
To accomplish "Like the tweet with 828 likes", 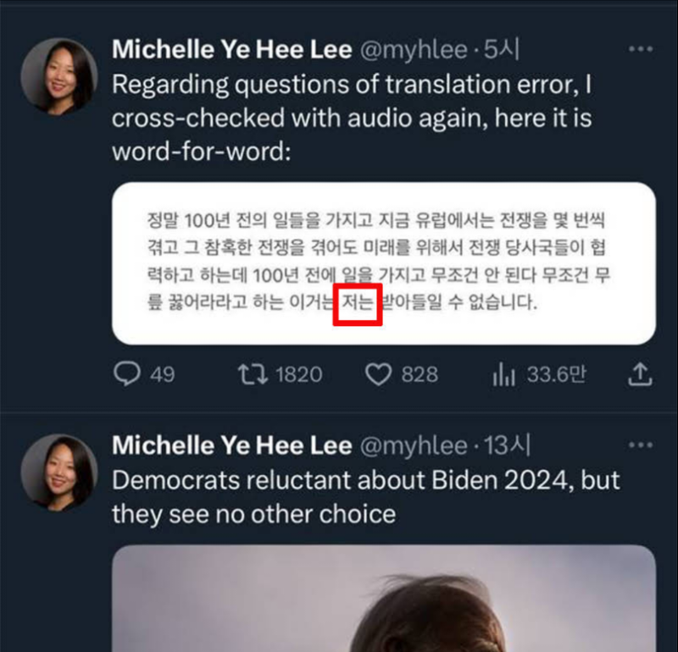I will coord(379,373).
